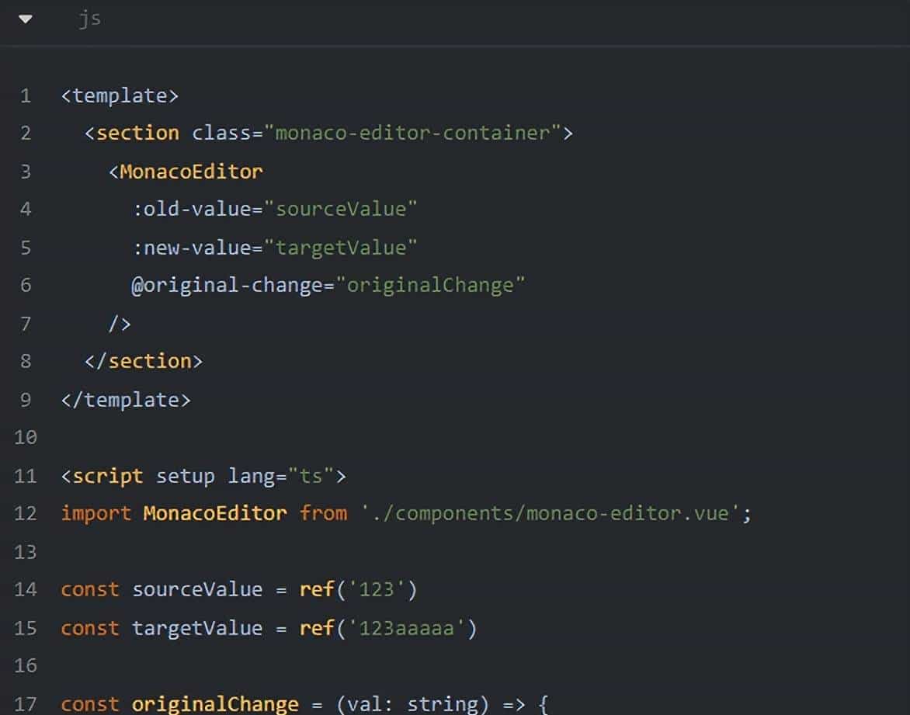
Task: Click 'setup' keyword on line 11
Action: pyautogui.click(x=185, y=477)
